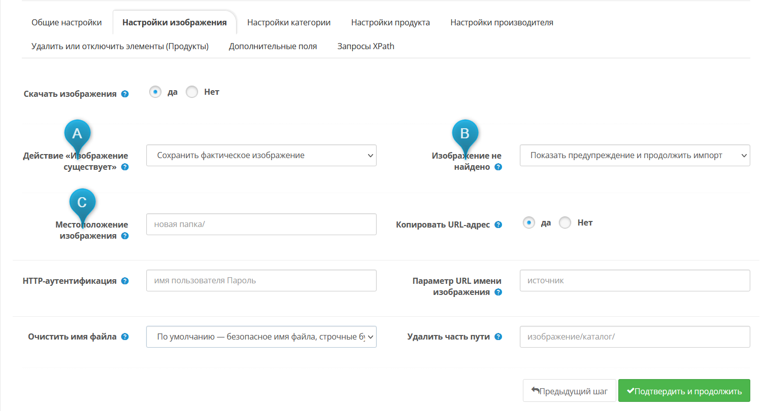This screenshot has width=764, height=411.
Task: Click help icon beside Удалить часть пути
Action: pos(499,337)
